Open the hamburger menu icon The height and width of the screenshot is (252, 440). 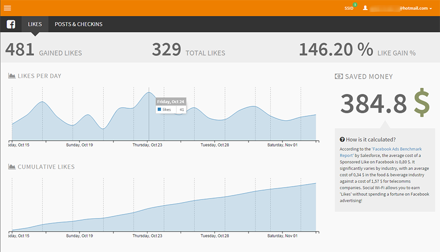pyautogui.click(x=7, y=8)
